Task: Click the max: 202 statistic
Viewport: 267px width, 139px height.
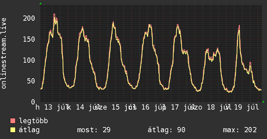Action: [240, 130]
